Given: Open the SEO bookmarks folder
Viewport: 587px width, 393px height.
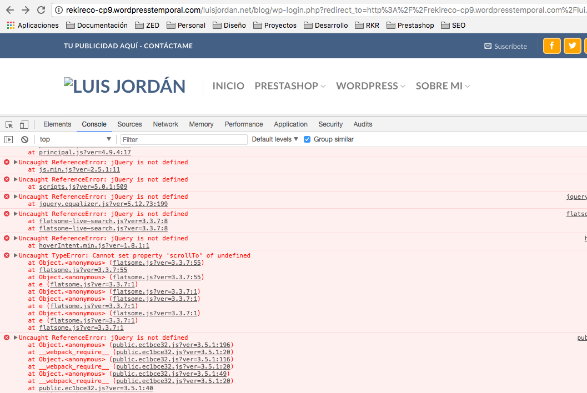Looking at the screenshot, I should tap(453, 26).
